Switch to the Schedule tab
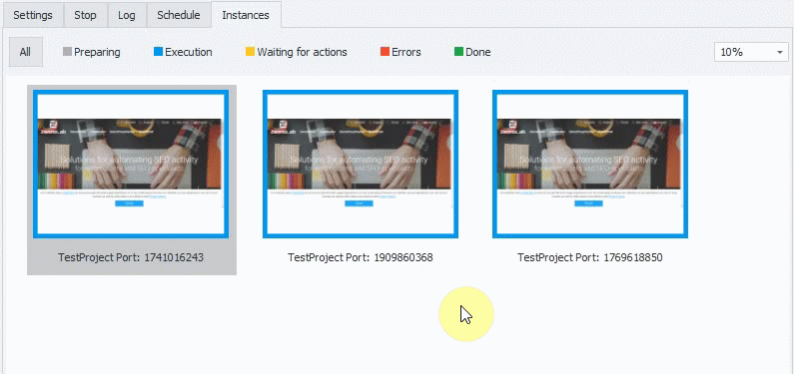Viewport: 794px width, 374px height. [179, 15]
